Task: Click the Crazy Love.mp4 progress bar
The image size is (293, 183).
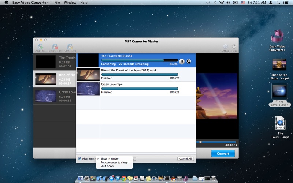Action: point(140,89)
